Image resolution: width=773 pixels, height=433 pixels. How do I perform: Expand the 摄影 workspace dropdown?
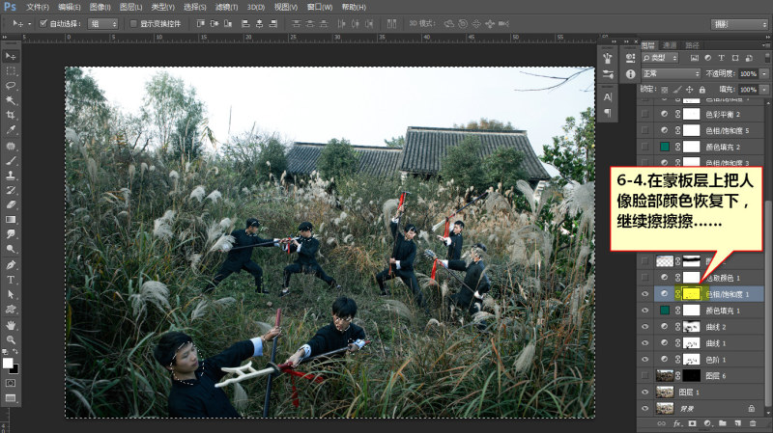coord(739,24)
